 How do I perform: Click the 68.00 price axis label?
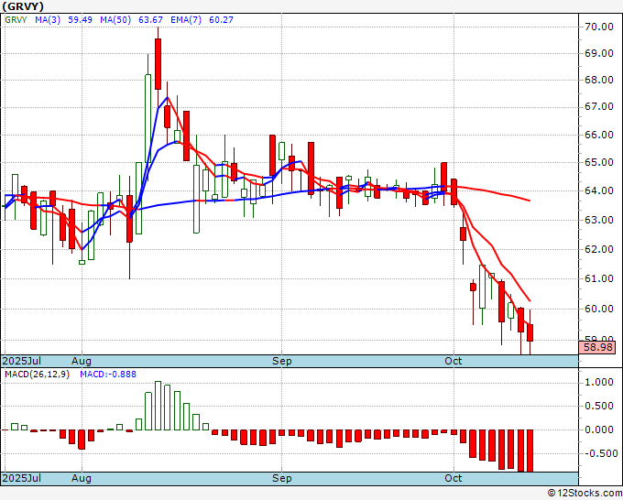[x=599, y=81]
